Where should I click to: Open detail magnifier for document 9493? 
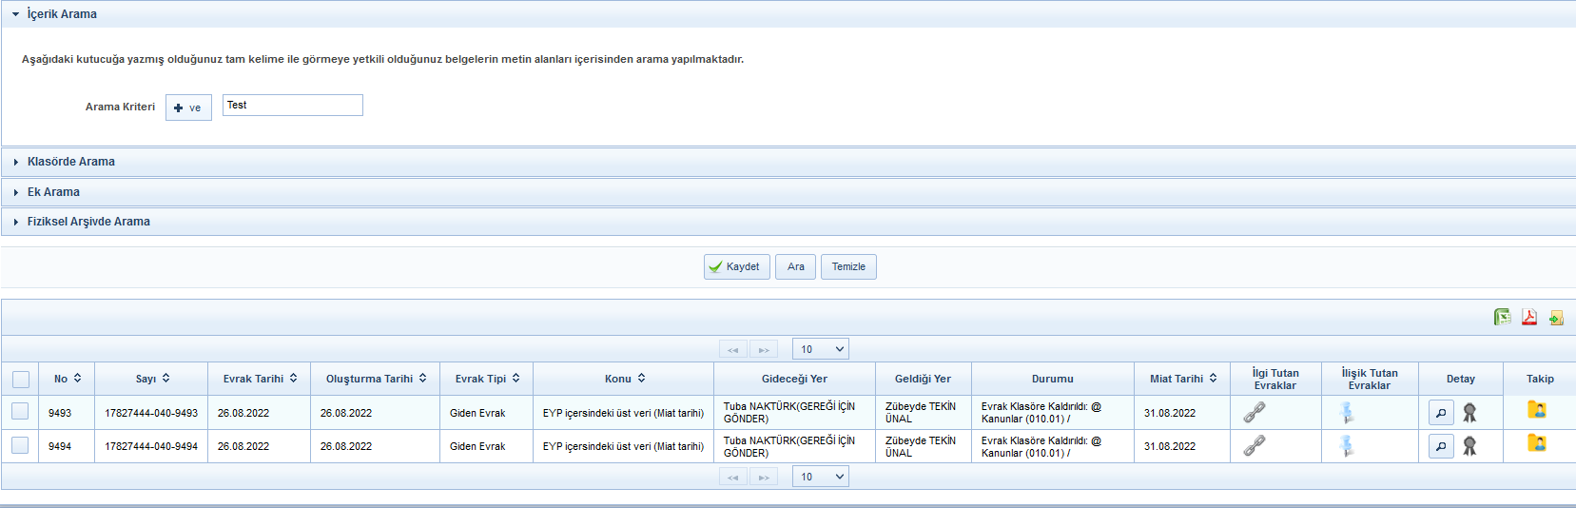1441,413
